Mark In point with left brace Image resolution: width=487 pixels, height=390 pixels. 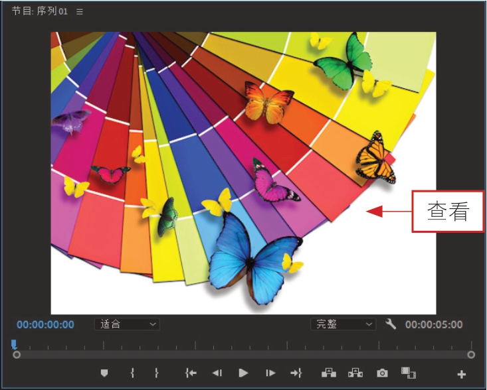coord(132,373)
